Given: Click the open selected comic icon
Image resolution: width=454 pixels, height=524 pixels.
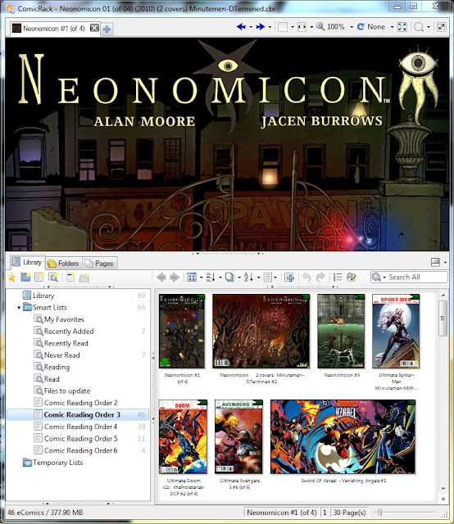Looking at the screenshot, I should [x=289, y=277].
